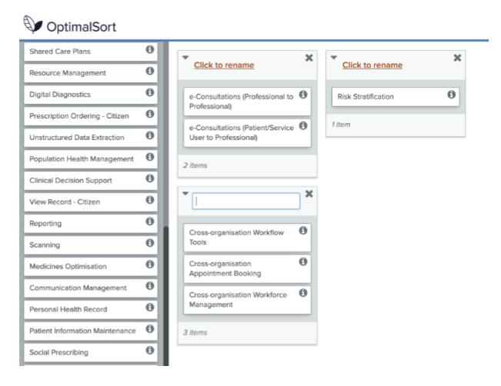Collapse the e-Consultations group with arrow
Viewport: 501px width, 386px height.
click(x=185, y=58)
